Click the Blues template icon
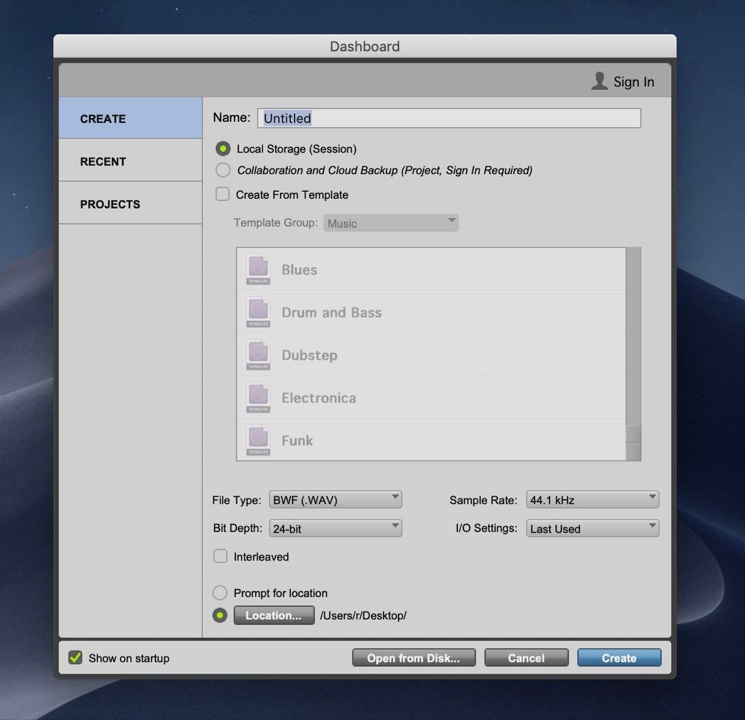Screen dimensions: 745x720 coord(258,269)
